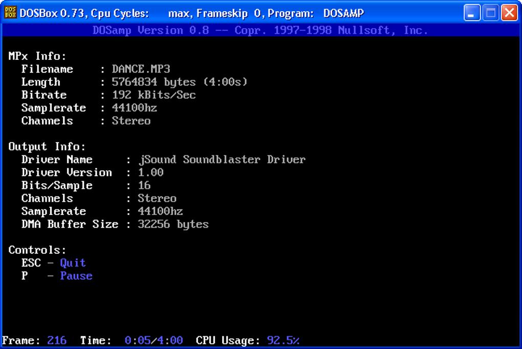
Task: Click the frame counter value 216
Action: click(57, 340)
